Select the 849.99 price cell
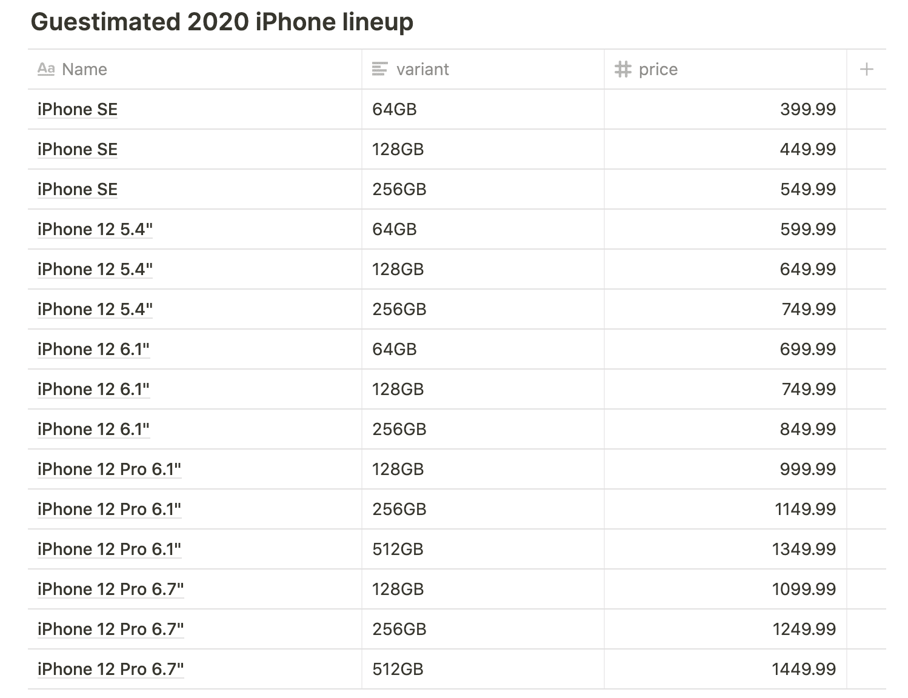This screenshot has height=698, width=908. [726, 429]
